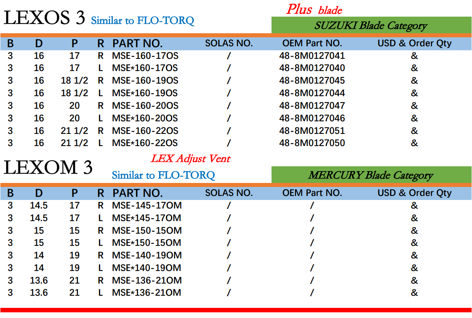This screenshot has width=472, height=318.
Task: Click the SOLAS '/' in the MSE-160-17OS row
Action: click(229, 56)
